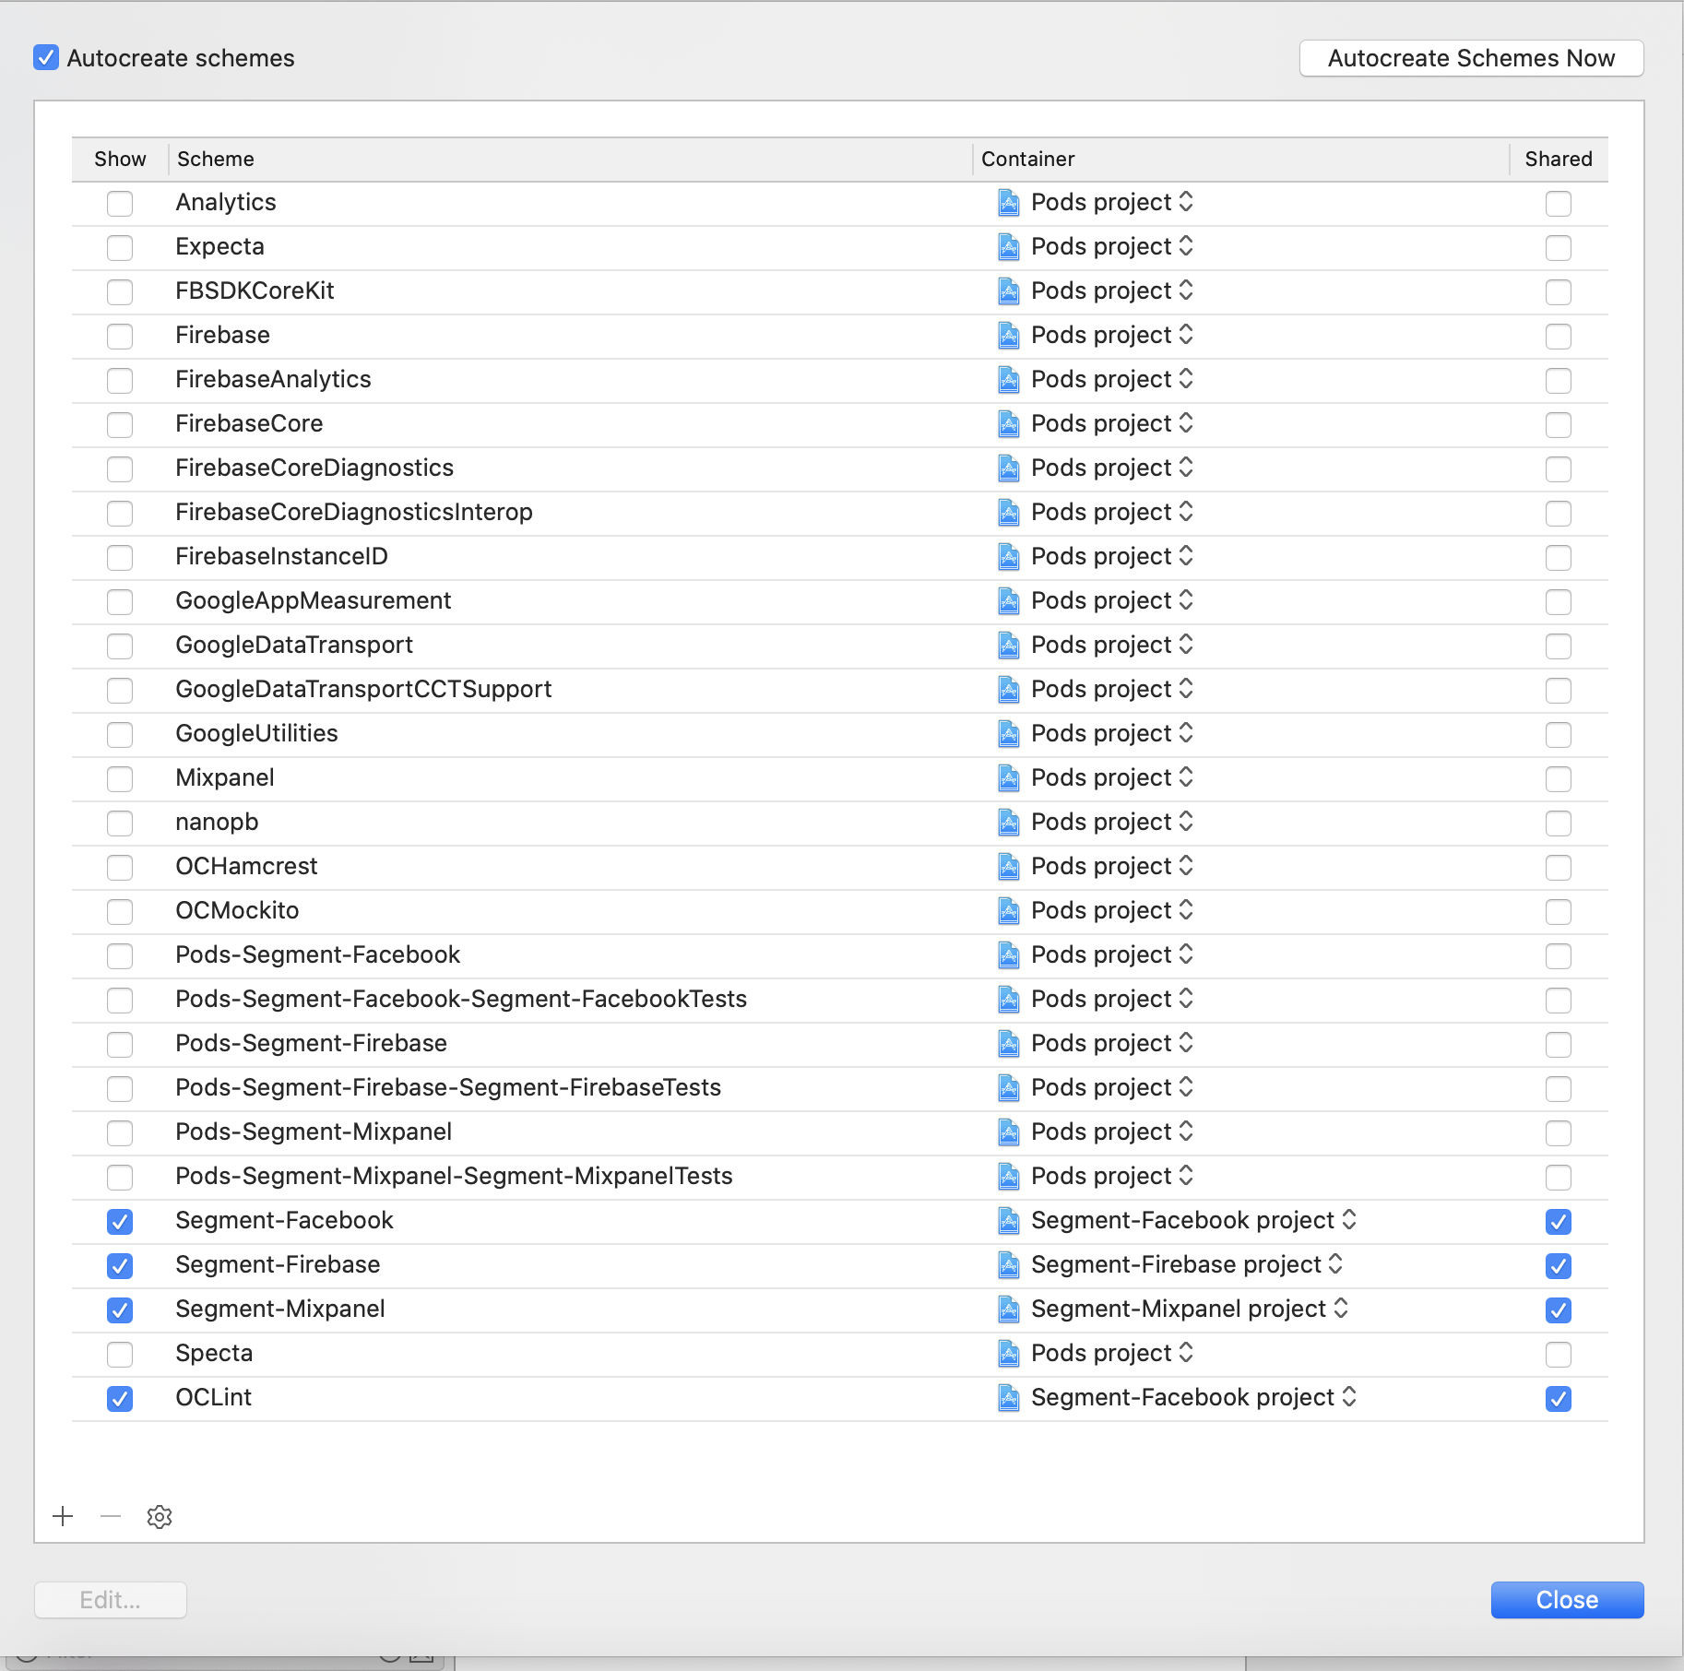Toggle the Autocreate schemes checkbox
Screen dimensions: 1684x1671
click(x=46, y=58)
